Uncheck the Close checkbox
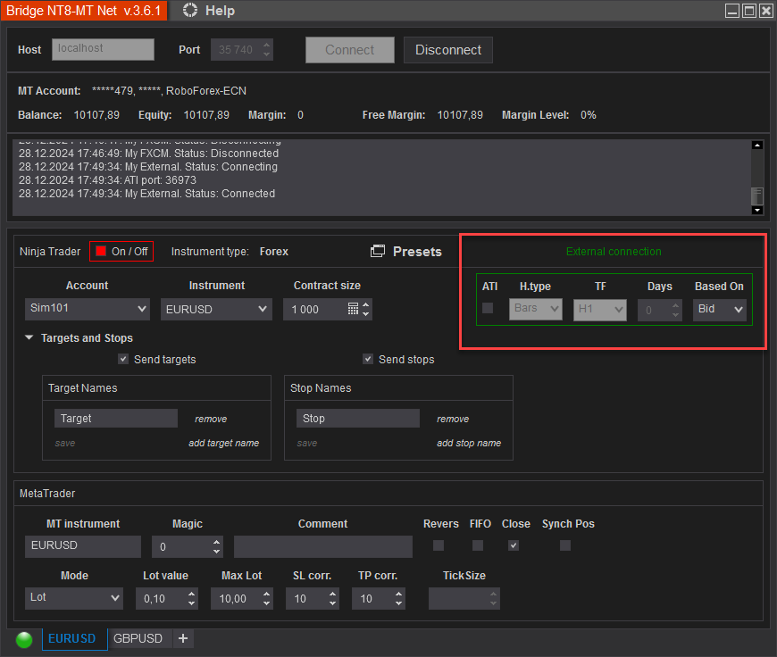 (514, 545)
